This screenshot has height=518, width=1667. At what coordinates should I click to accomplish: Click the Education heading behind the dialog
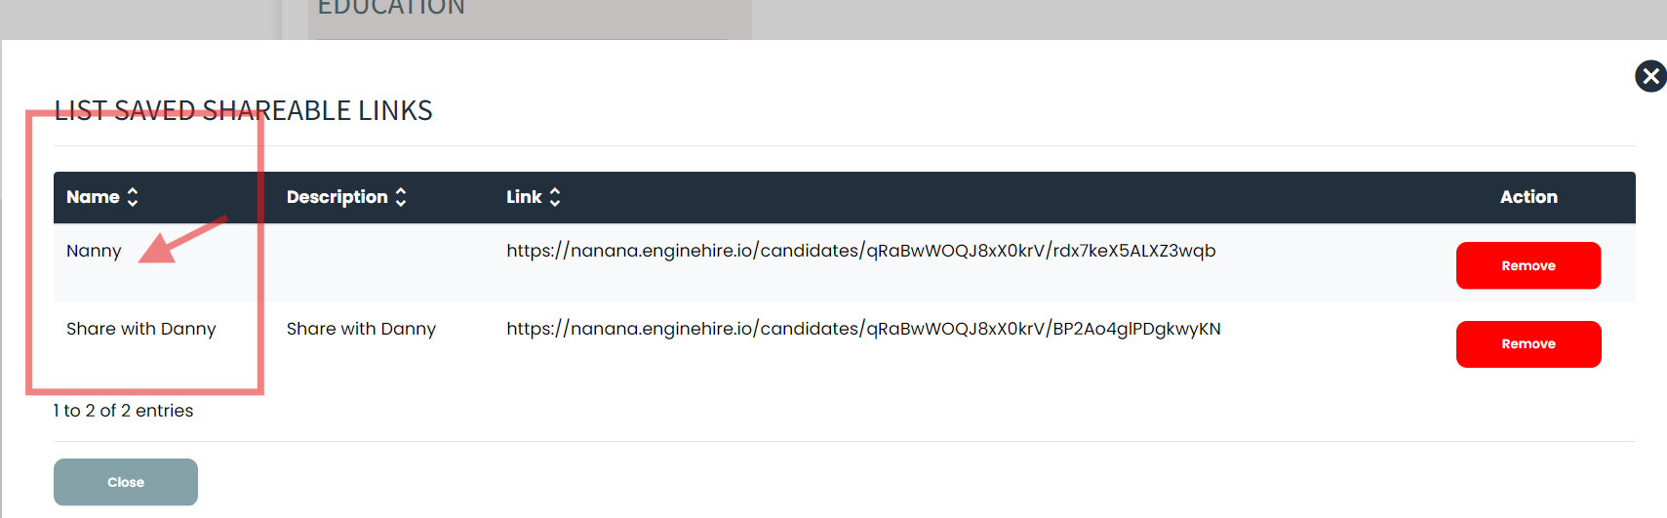[391, 9]
